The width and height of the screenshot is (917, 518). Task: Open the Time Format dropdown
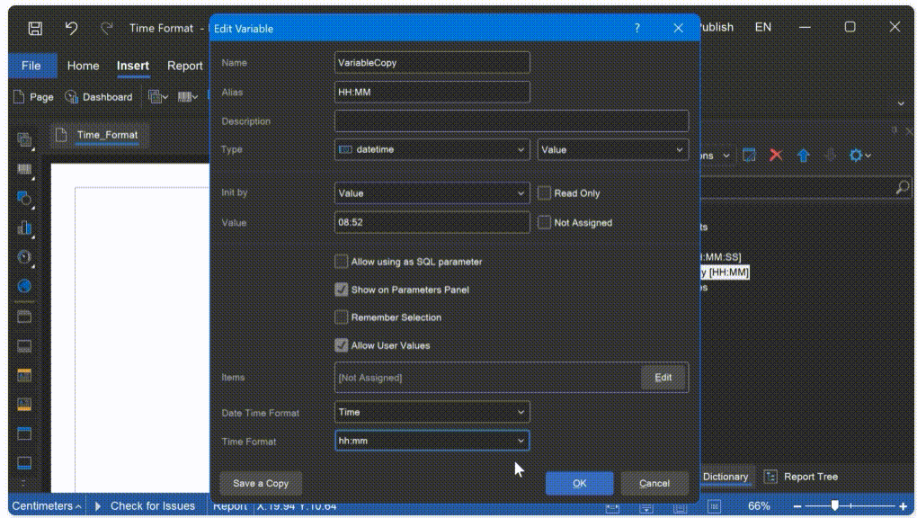point(432,441)
